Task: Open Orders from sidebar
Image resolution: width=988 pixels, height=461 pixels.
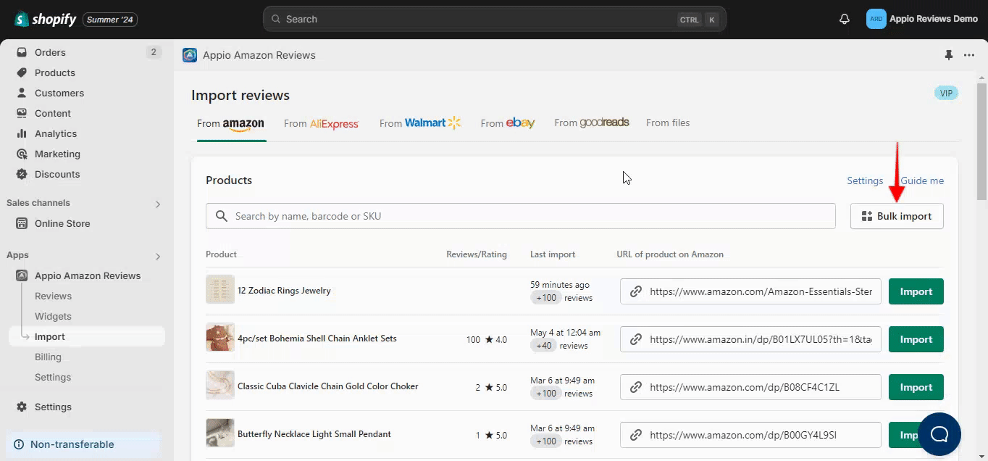Action: click(50, 52)
